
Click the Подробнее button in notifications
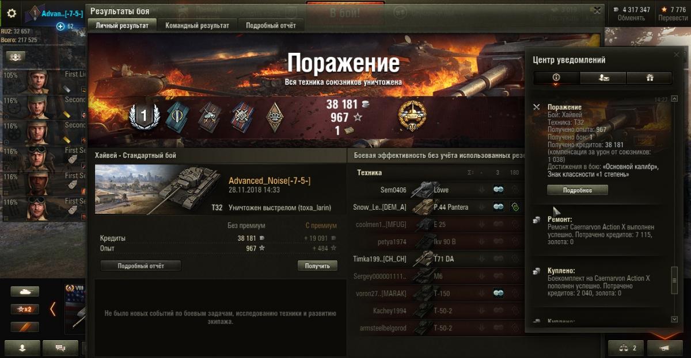click(x=577, y=190)
